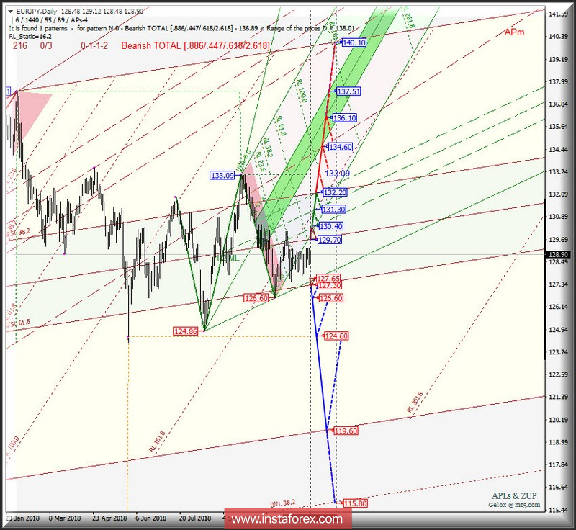Click the 23 Apr 2018 date on the axis
576x530 pixels.
coord(109,518)
